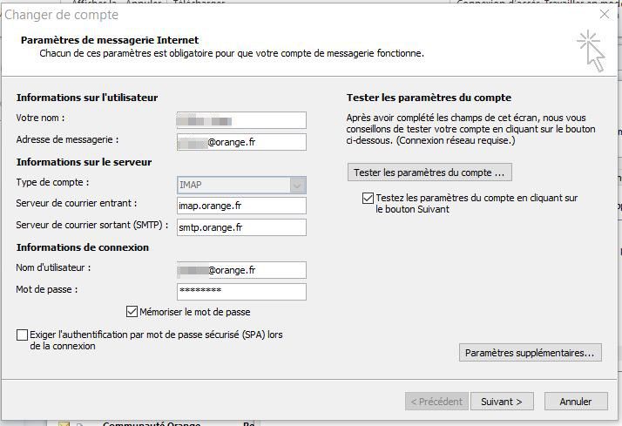Click Tester les paramètres du compte button
The height and width of the screenshot is (426, 622).
pos(429,172)
